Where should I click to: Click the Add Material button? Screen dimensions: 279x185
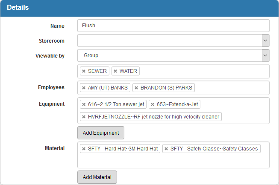coord(97,177)
